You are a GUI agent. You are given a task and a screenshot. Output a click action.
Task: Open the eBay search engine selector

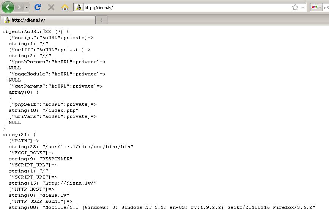[316, 7]
